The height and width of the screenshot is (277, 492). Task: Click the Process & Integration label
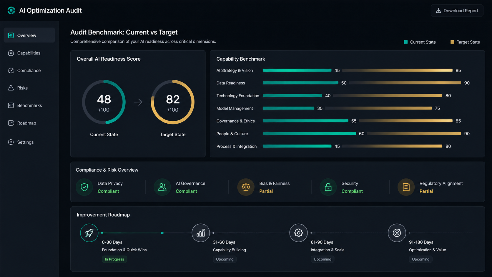pos(237,146)
